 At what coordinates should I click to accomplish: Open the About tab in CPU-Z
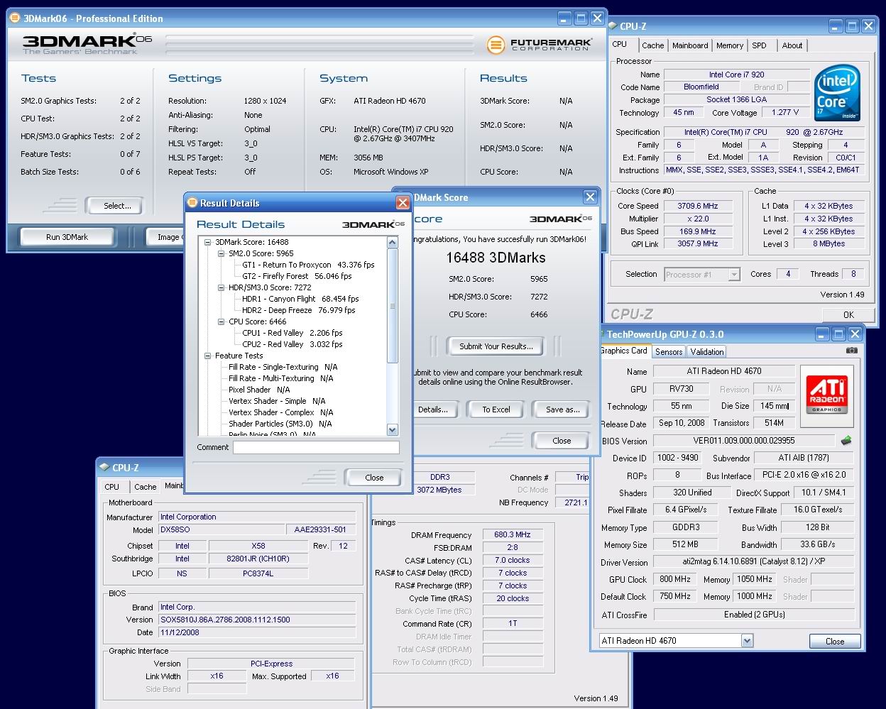tap(792, 45)
